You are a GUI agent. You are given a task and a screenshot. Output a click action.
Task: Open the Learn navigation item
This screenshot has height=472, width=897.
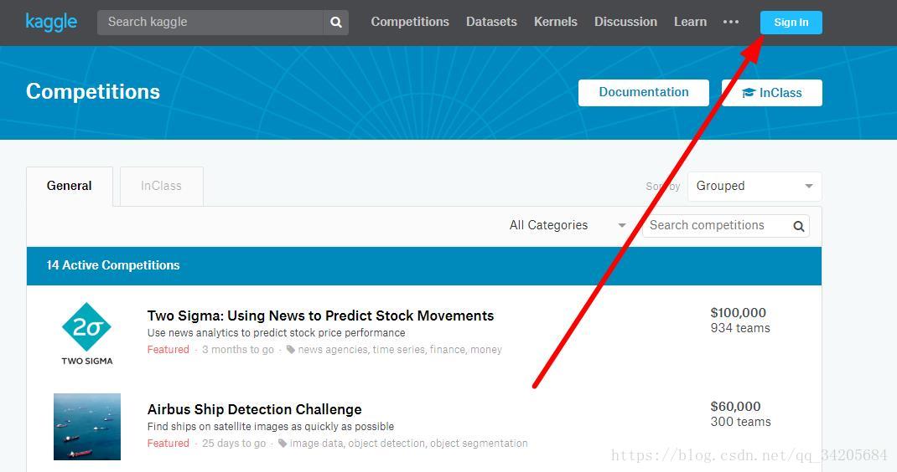[x=690, y=22]
